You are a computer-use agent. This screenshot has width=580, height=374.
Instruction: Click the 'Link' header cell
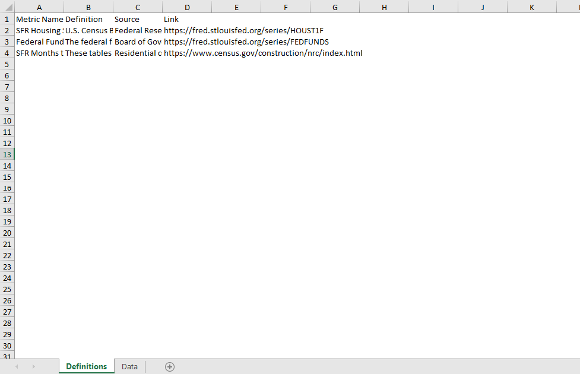pos(187,19)
